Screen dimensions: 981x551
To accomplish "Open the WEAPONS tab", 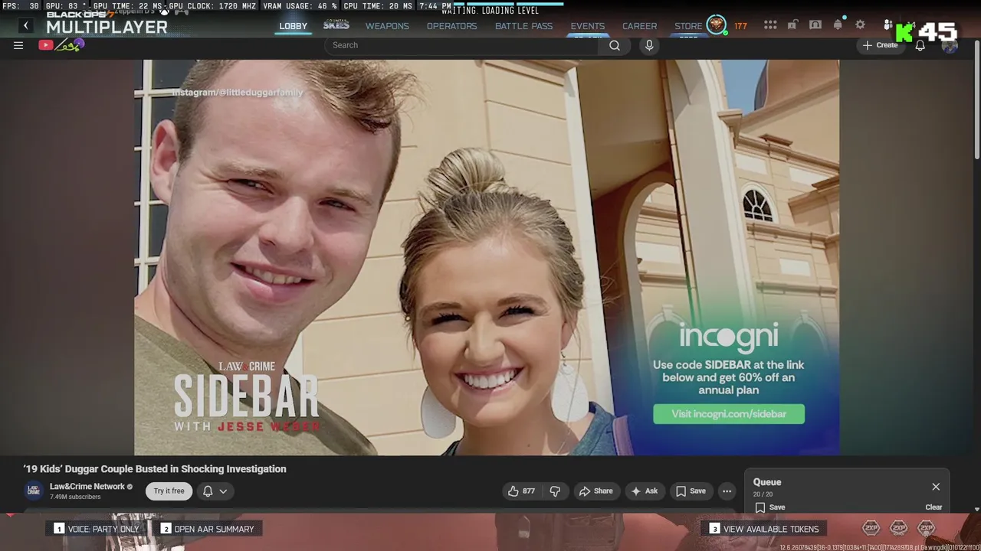I will point(387,26).
